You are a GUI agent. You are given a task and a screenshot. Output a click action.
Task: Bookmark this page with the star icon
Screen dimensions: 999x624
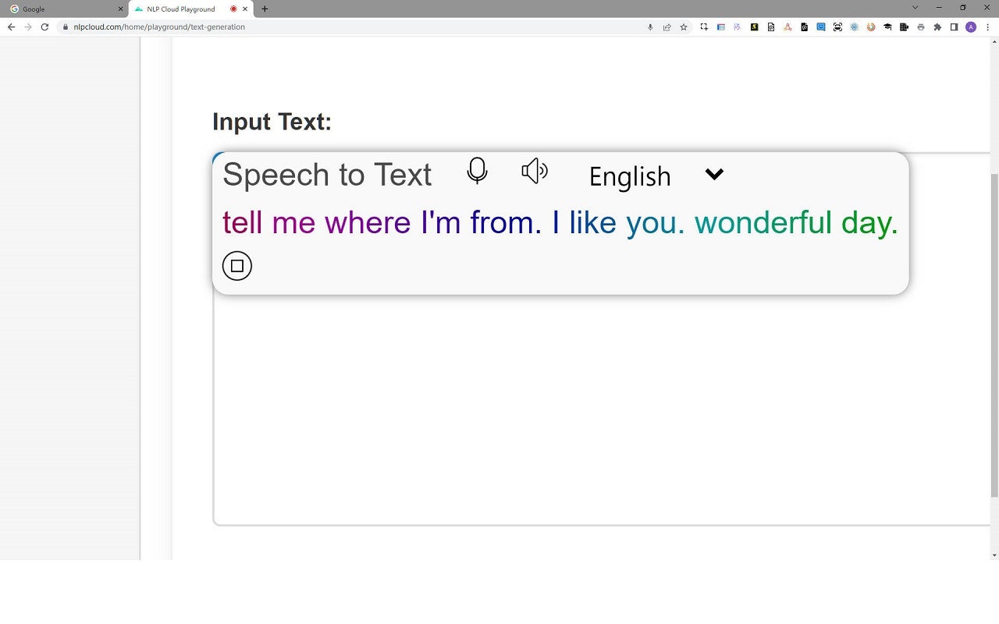pos(684,27)
